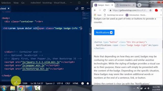Image resolution: width=163 pixels, height=91 pixels.
Task: Click the Notifications 4 example button
Action: pyautogui.click(x=104, y=32)
